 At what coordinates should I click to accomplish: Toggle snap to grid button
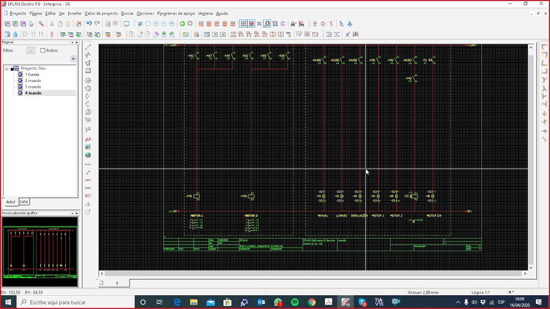[251, 24]
